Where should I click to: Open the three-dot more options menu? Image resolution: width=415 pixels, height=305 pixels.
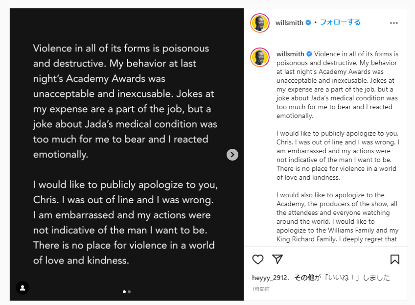(394, 23)
